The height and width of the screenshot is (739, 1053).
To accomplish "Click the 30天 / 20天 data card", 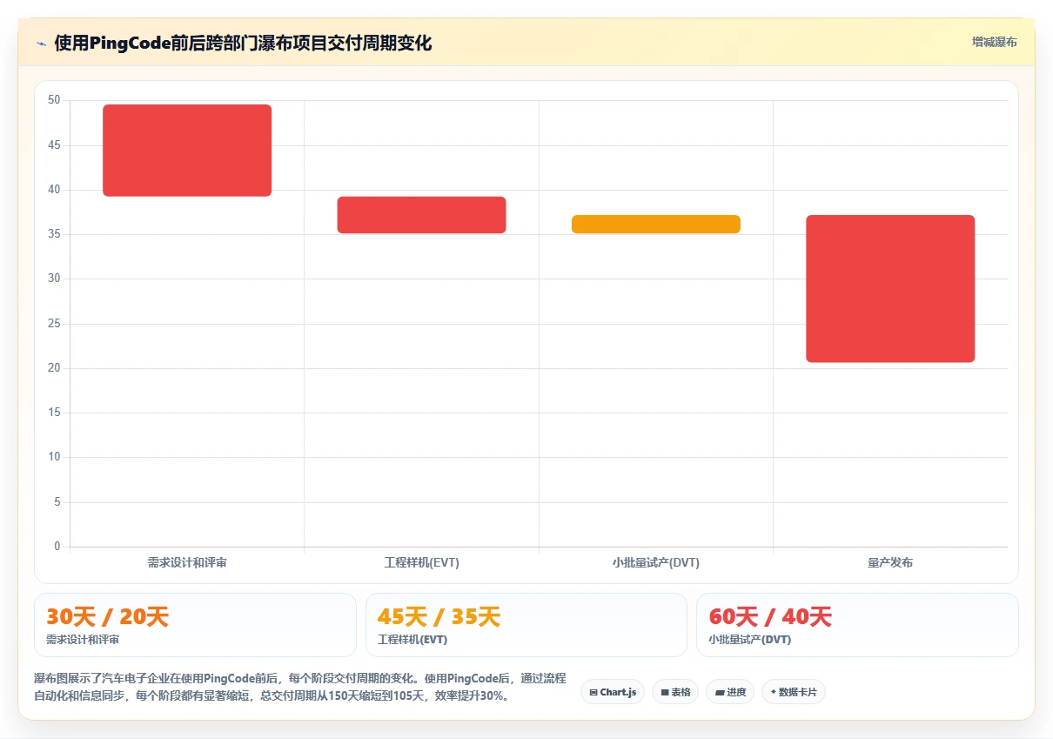I will (x=195, y=625).
